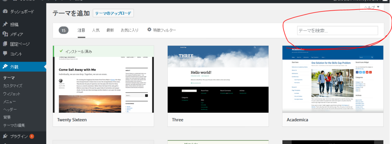Open コメント in sidebar

click(x=16, y=54)
